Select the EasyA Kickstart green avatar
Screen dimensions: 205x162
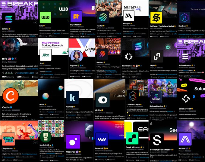[132, 138]
